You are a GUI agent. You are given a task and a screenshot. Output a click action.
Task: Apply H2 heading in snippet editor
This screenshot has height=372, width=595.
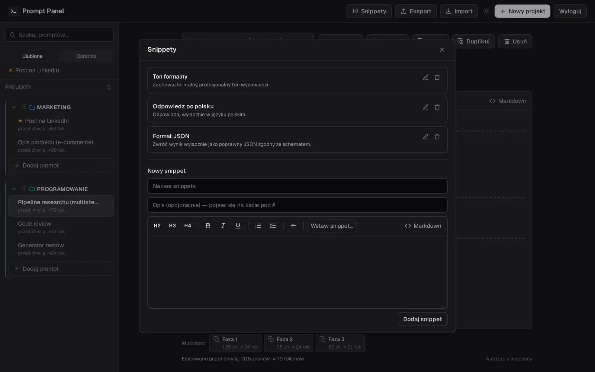tap(157, 226)
